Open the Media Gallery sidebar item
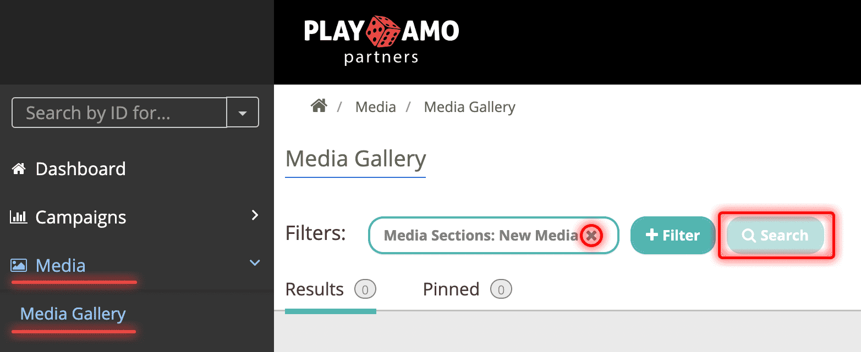This screenshot has width=861, height=352. [x=73, y=314]
